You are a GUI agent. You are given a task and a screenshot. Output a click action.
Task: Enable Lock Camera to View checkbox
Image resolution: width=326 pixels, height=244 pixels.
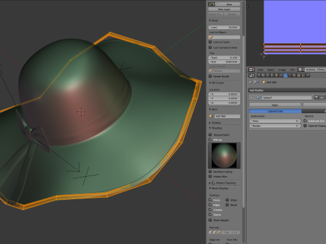[x=210, y=47]
